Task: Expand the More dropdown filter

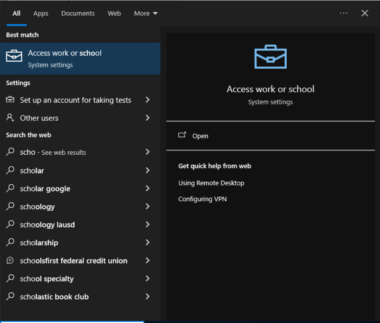Action: [x=146, y=13]
